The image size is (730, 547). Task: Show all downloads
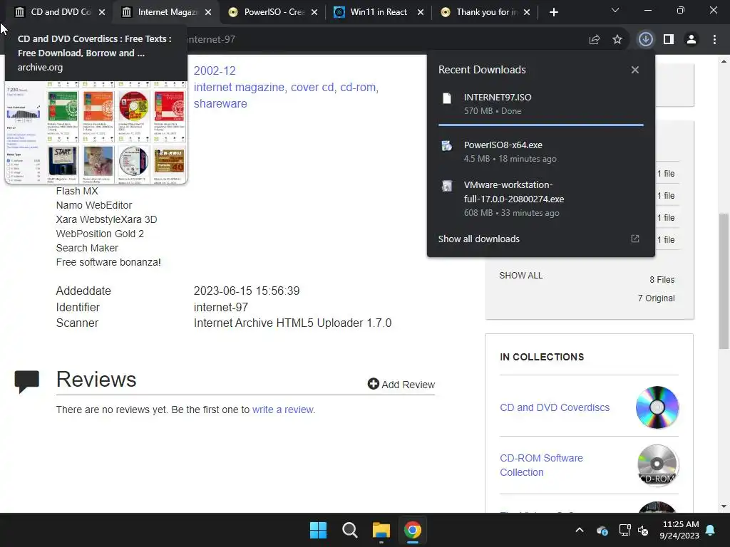tap(478, 239)
